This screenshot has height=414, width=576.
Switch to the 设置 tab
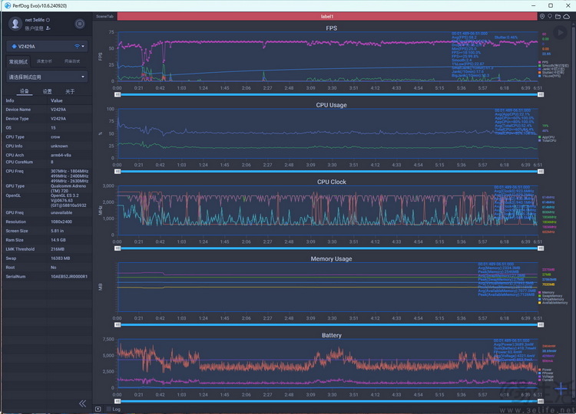(x=47, y=91)
